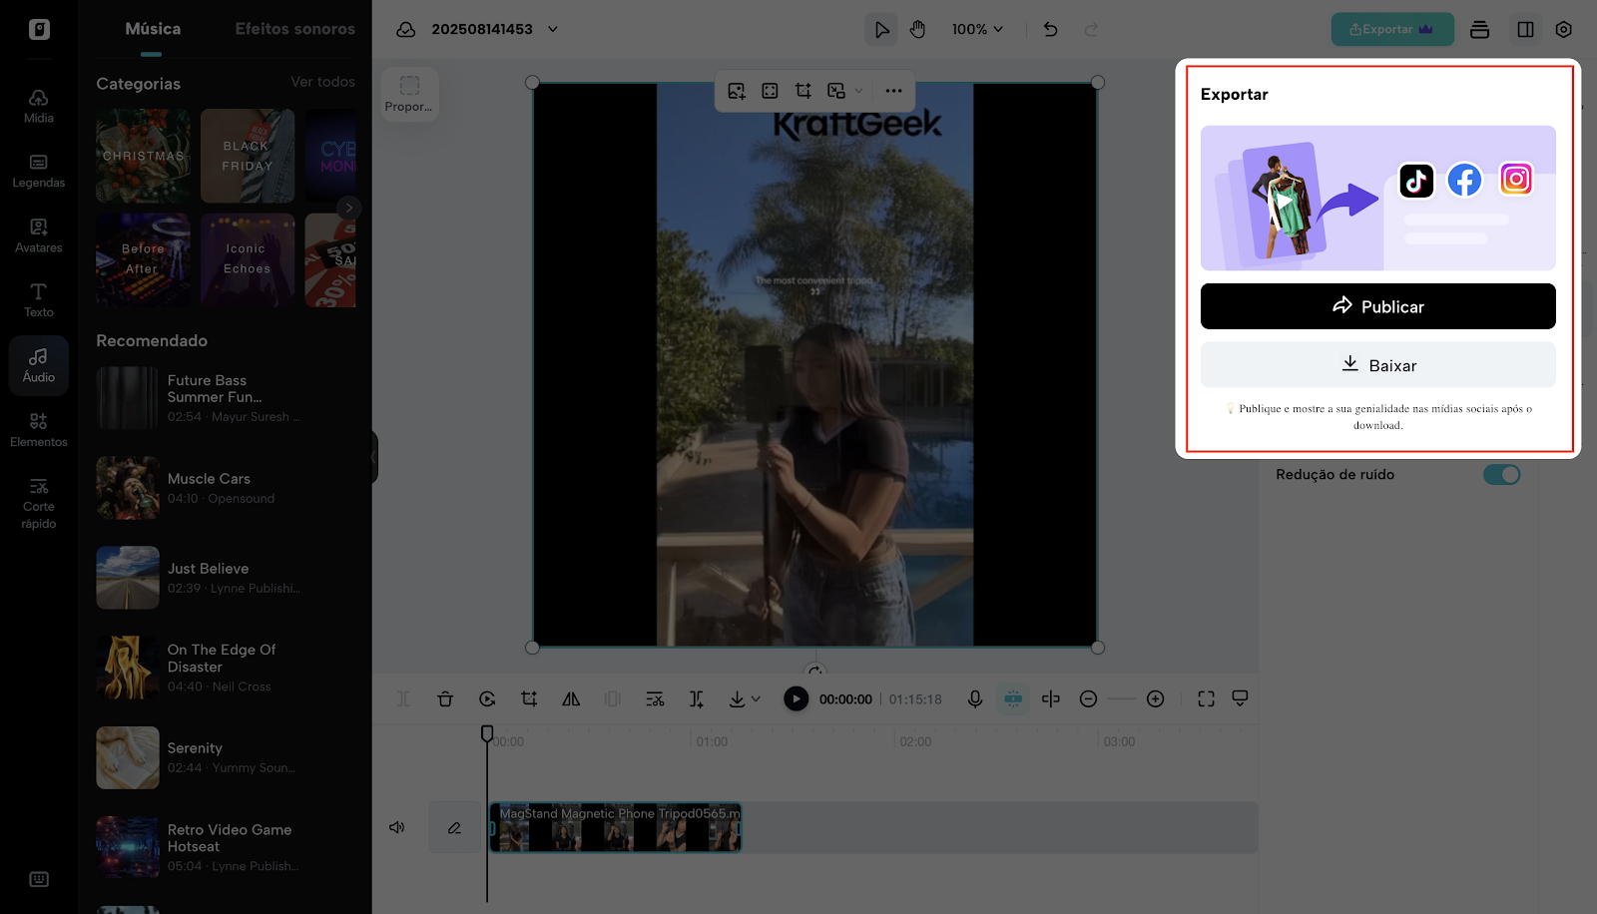This screenshot has height=914, width=1597.
Task: Click the timeline crop tool icon
Action: coord(529,699)
